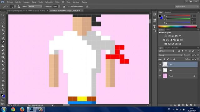
Task: Open the workspace switcher dropdown
Action: (187, 7)
